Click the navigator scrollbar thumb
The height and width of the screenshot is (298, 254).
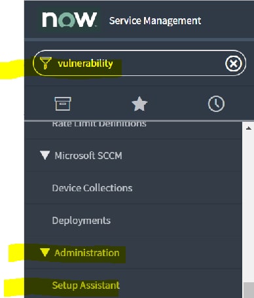pos(249,290)
